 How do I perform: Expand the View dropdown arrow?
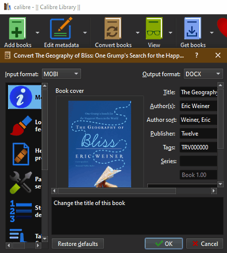point(171,32)
